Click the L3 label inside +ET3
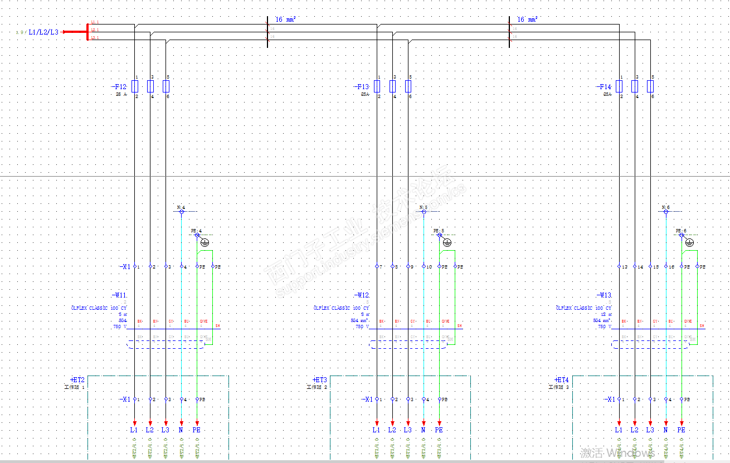Image resolution: width=730 pixels, height=463 pixels. [x=407, y=430]
